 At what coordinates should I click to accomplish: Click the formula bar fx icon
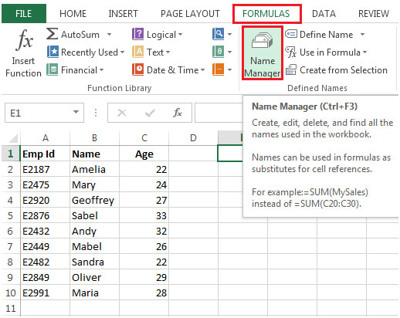[x=178, y=113]
